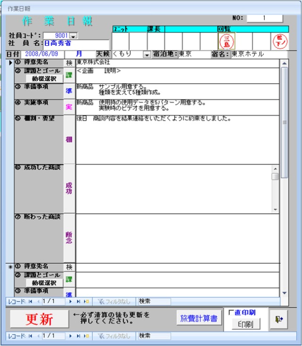This screenshot has height=346, width=302.
Task: Click the 断念 button beside declined negotiations
Action: pos(69,237)
